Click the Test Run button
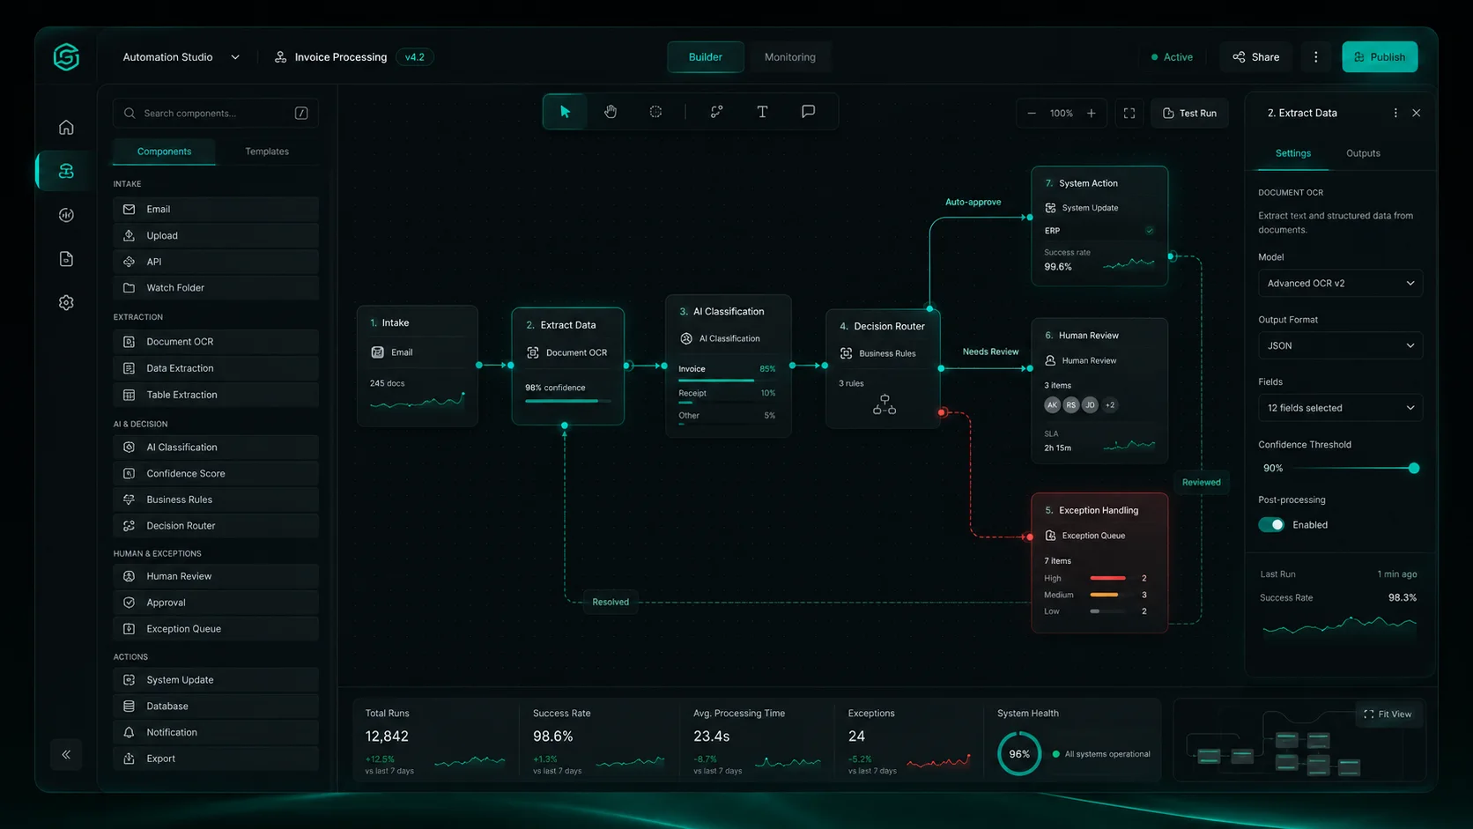This screenshot has height=829, width=1473. pos(1189,113)
